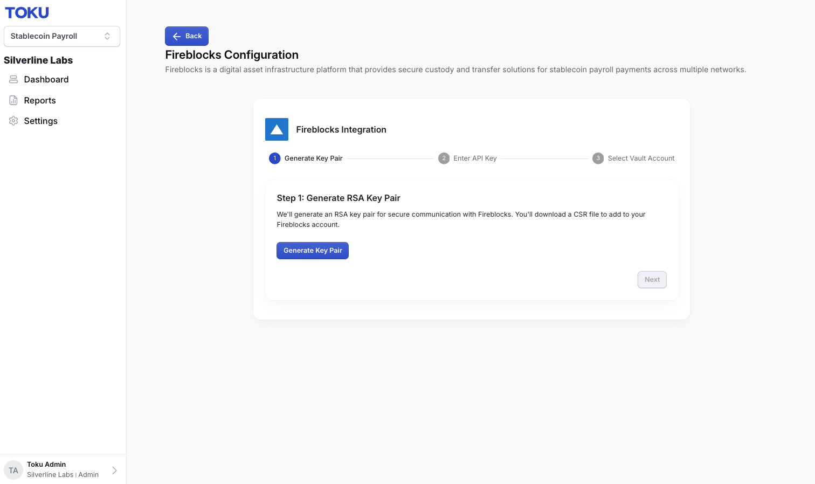Click the Fireblocks Configuration heading
The height and width of the screenshot is (484, 815).
tap(232, 55)
